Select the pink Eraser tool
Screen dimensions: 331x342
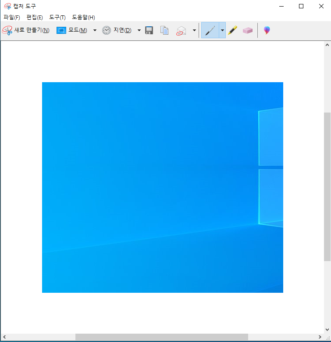click(248, 30)
